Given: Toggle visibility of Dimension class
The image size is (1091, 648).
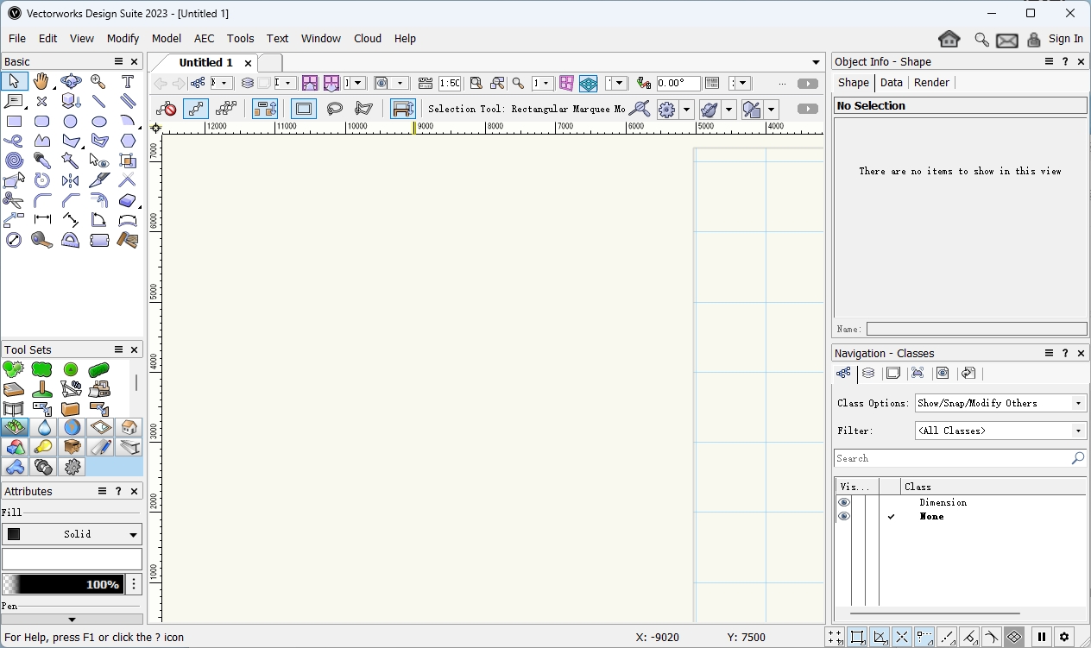Looking at the screenshot, I should (844, 502).
